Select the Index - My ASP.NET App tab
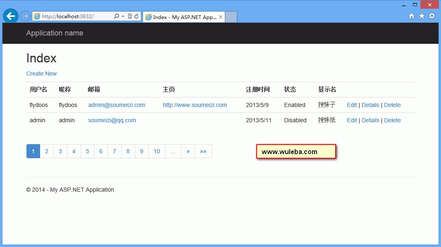The width and height of the screenshot is (441, 247). click(x=182, y=17)
